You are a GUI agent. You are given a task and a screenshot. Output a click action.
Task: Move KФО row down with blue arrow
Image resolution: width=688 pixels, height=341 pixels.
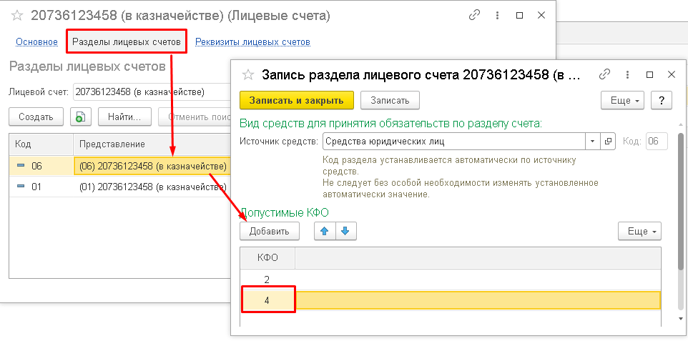[x=345, y=231]
